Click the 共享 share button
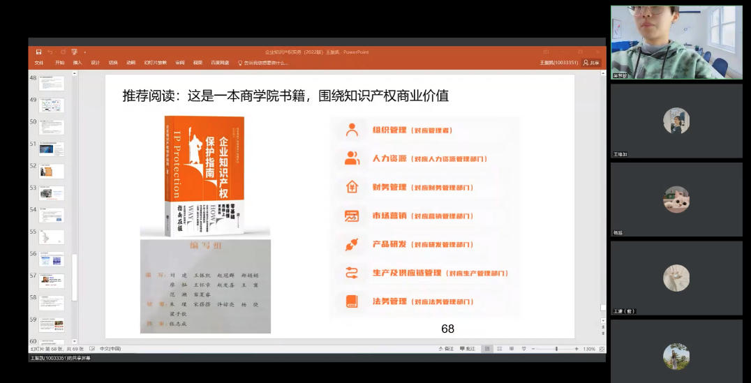 [591, 62]
